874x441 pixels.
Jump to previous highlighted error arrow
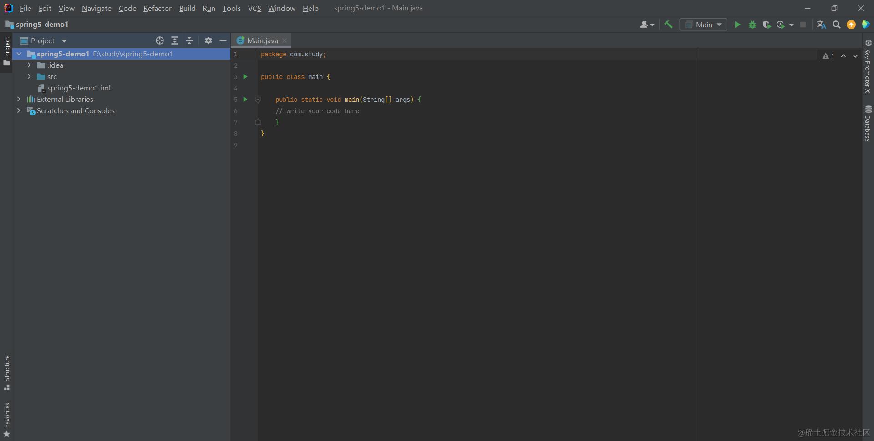coord(844,56)
